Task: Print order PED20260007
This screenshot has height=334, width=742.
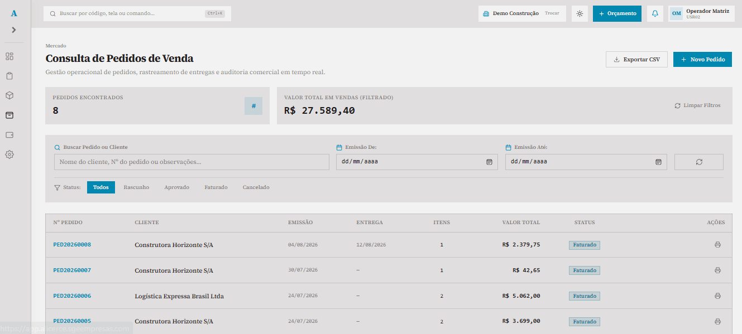Action: [717, 270]
